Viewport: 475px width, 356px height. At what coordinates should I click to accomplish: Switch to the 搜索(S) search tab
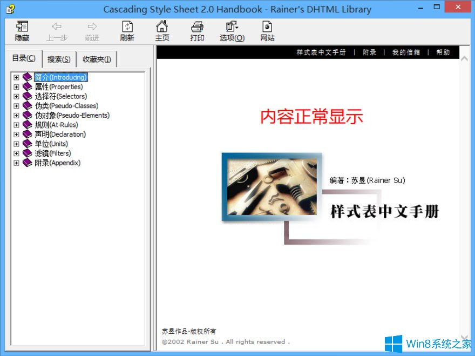tap(59, 59)
